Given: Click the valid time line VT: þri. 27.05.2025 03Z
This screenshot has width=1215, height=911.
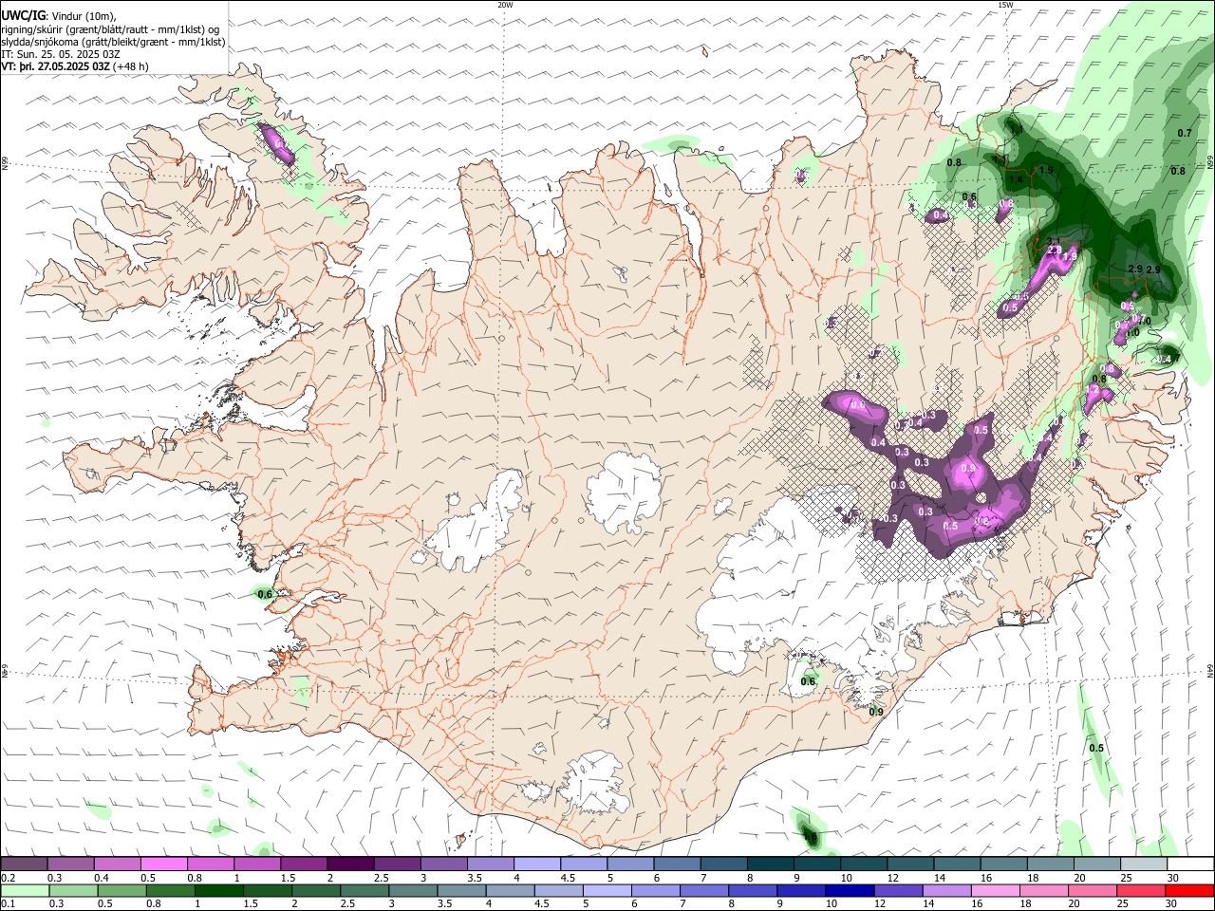Looking at the screenshot, I should click(x=55, y=66).
